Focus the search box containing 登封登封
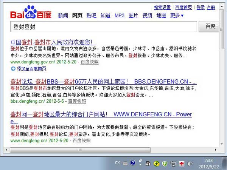This screenshot has width=227, height=170. [x=104, y=26]
